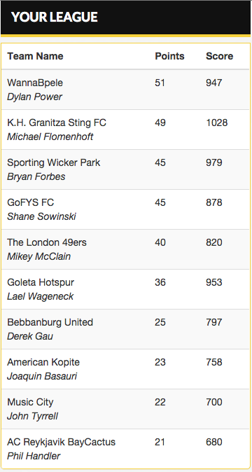The width and height of the screenshot is (252, 472).
Task: Open the Music City team
Action: (x=30, y=402)
